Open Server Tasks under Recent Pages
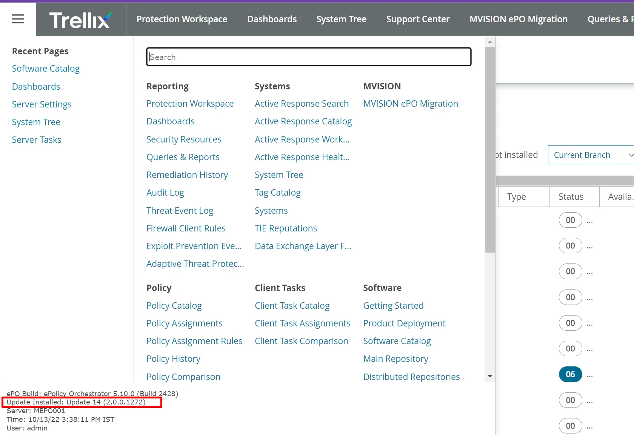Image resolution: width=634 pixels, height=435 pixels. 36,140
